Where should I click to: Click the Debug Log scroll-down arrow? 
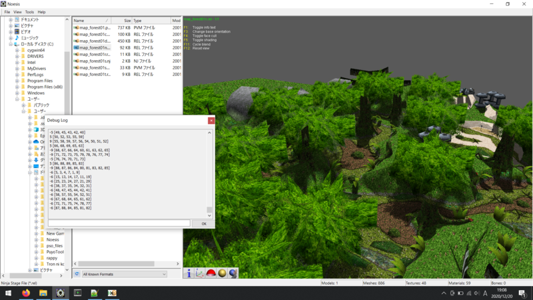coord(209,215)
